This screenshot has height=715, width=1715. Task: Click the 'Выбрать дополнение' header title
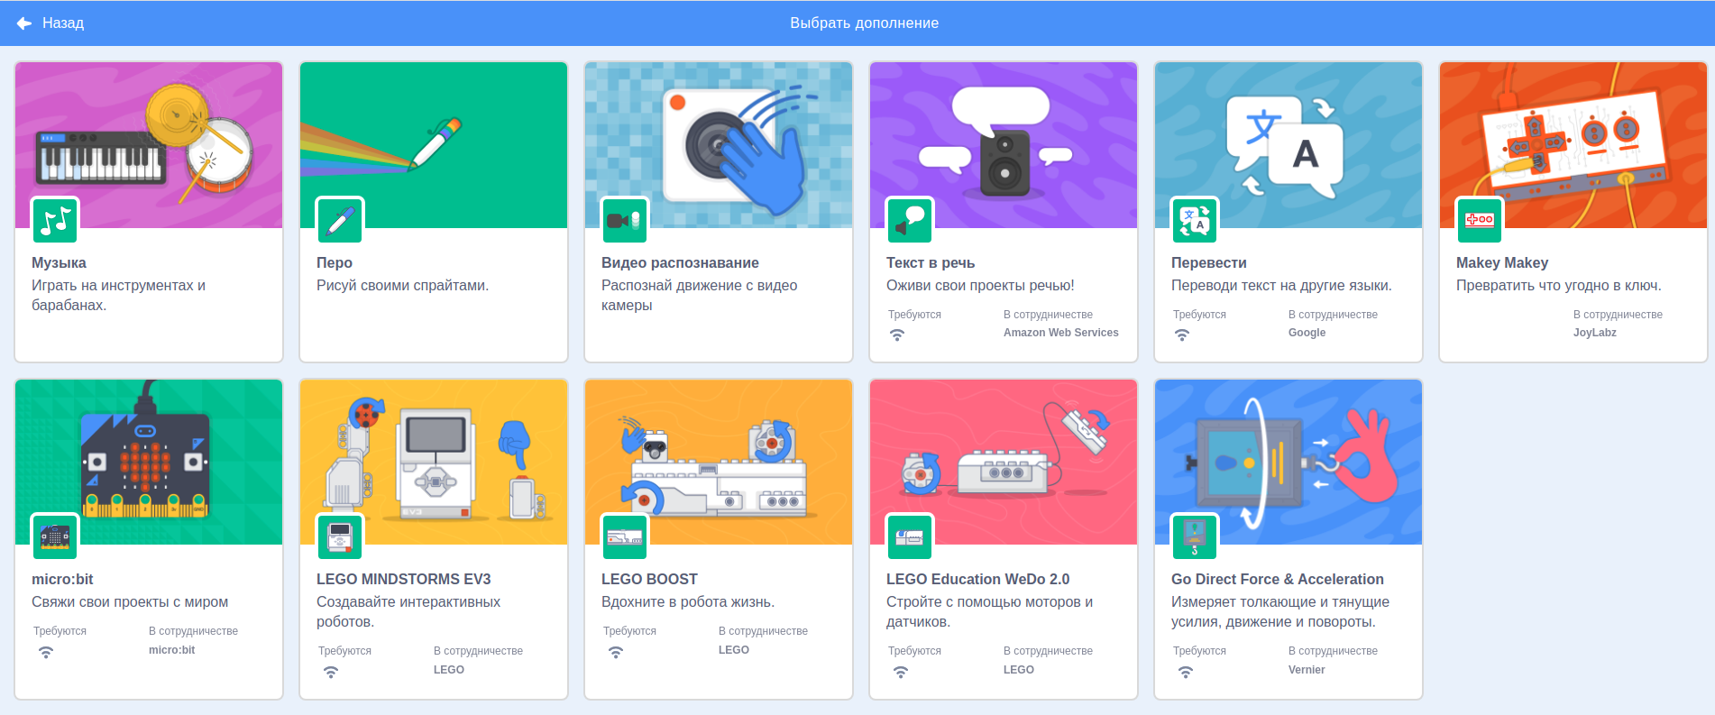point(865,23)
